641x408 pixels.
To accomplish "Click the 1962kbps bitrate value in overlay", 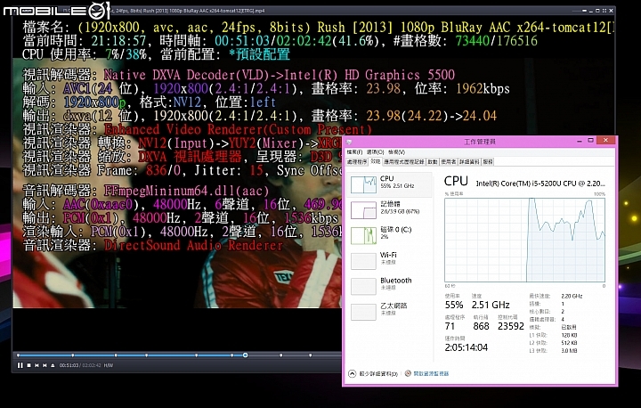I will click(x=483, y=89).
